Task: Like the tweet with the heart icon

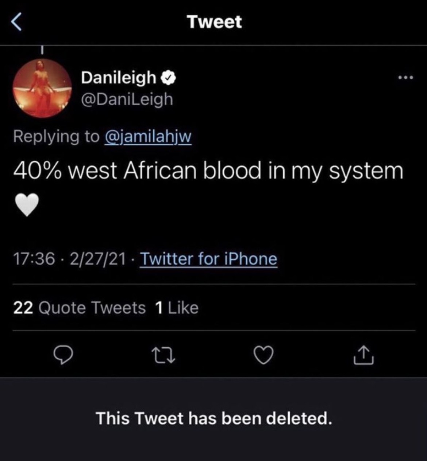Action: [263, 355]
